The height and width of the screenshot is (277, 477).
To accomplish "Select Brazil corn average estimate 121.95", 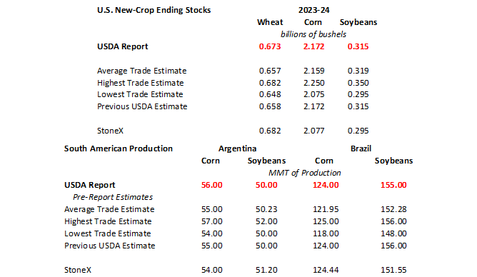I will click(326, 209).
